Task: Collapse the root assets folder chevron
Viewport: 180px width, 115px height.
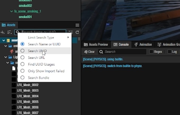Action: (x=4, y=40)
